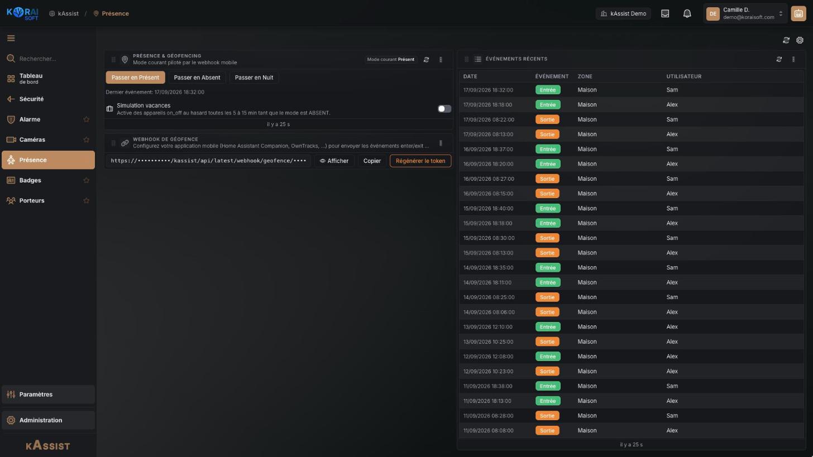Favorite the Porteurs menu star

click(x=86, y=200)
